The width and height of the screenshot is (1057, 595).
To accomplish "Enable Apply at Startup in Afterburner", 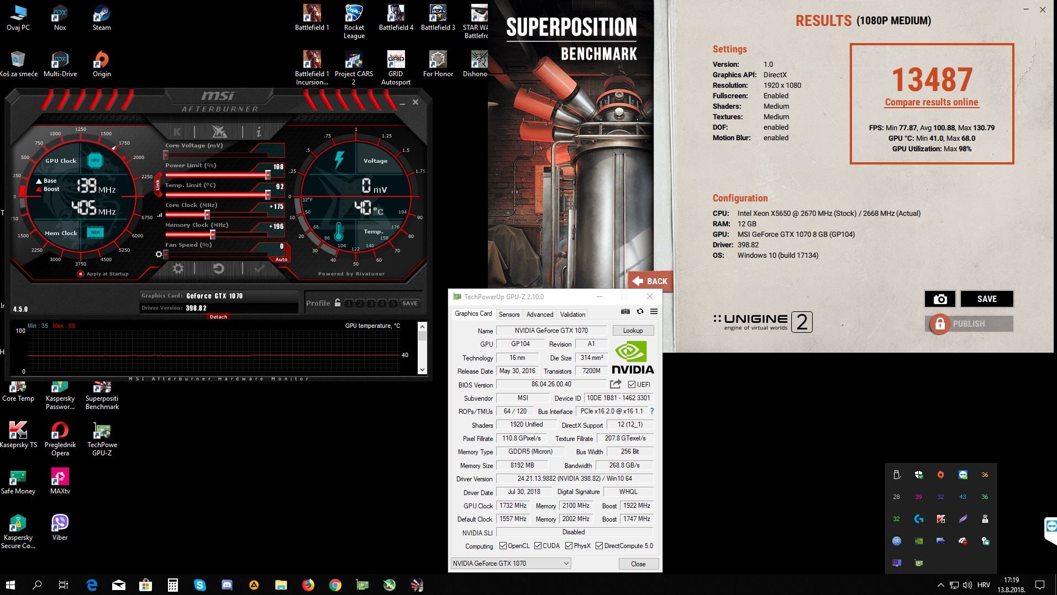I will point(81,274).
